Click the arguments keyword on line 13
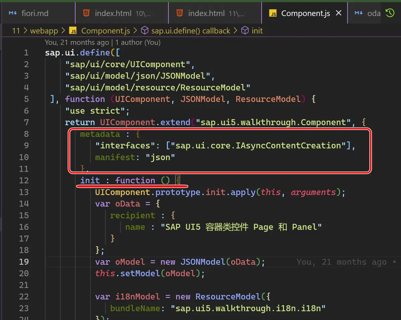 click(313, 192)
